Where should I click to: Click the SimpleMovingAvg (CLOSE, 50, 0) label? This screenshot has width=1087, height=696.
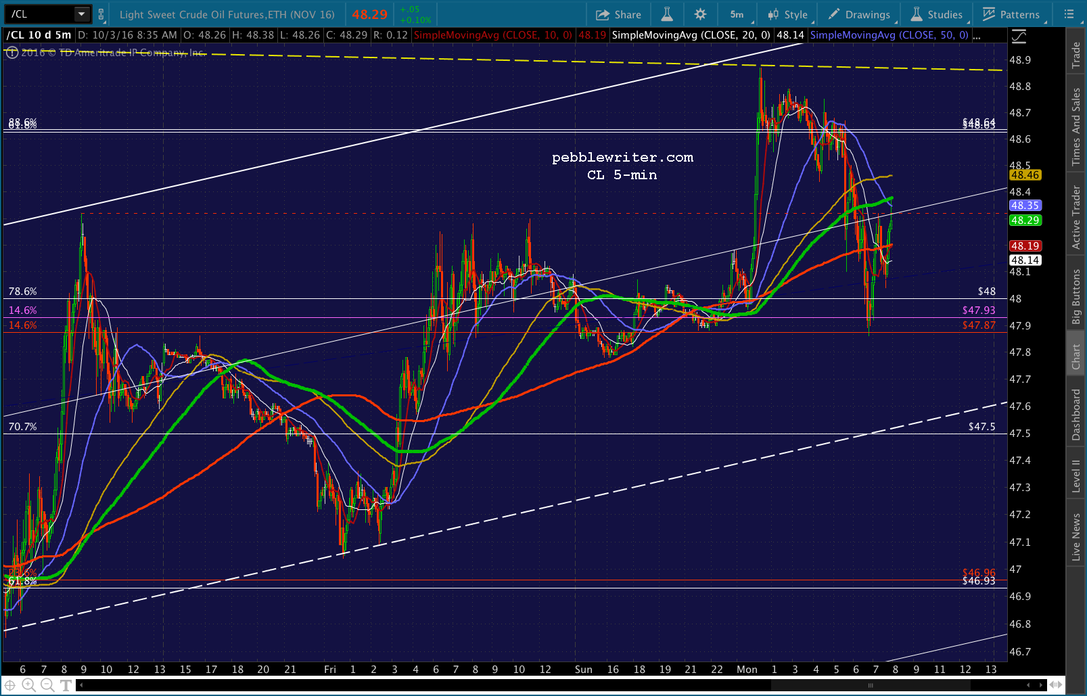click(889, 35)
